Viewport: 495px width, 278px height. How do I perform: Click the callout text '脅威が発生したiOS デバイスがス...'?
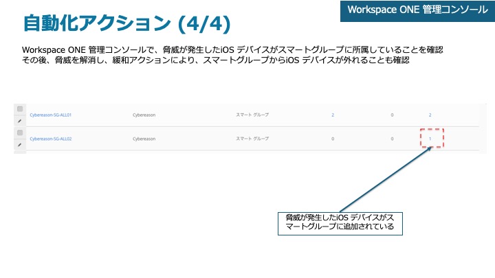click(x=340, y=224)
